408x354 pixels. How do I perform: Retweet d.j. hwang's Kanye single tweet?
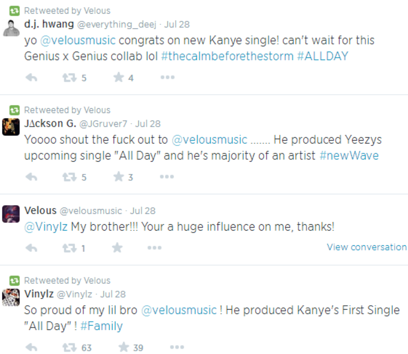click(x=69, y=78)
